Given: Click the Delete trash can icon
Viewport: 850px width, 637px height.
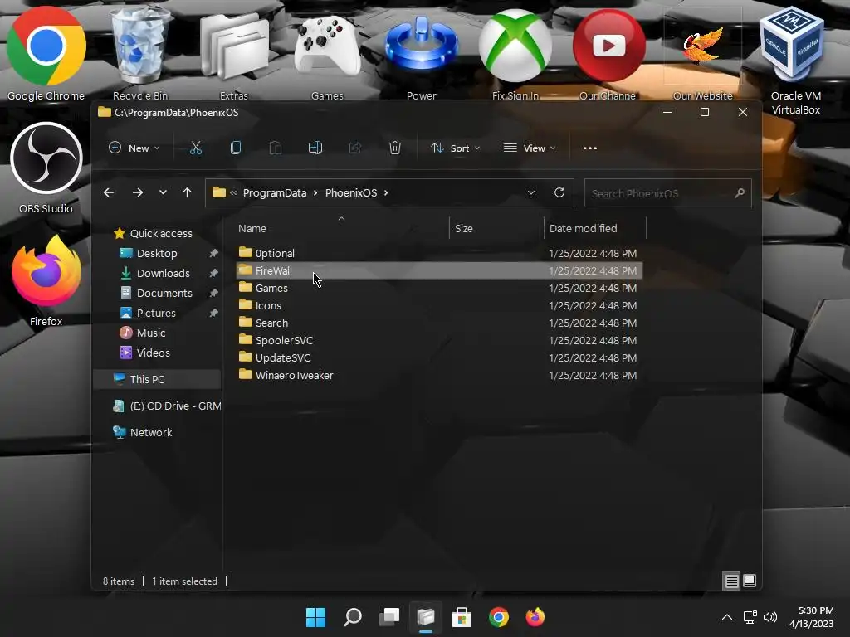Looking at the screenshot, I should 394,148.
